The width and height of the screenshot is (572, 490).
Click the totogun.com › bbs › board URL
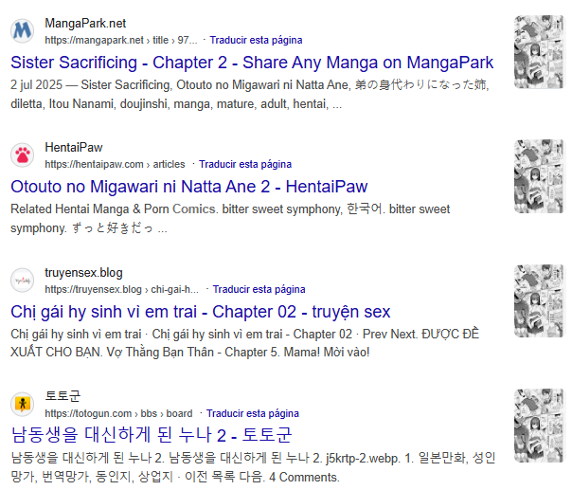point(118,413)
